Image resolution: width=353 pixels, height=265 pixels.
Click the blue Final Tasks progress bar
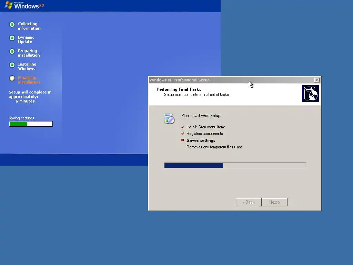[235, 165]
